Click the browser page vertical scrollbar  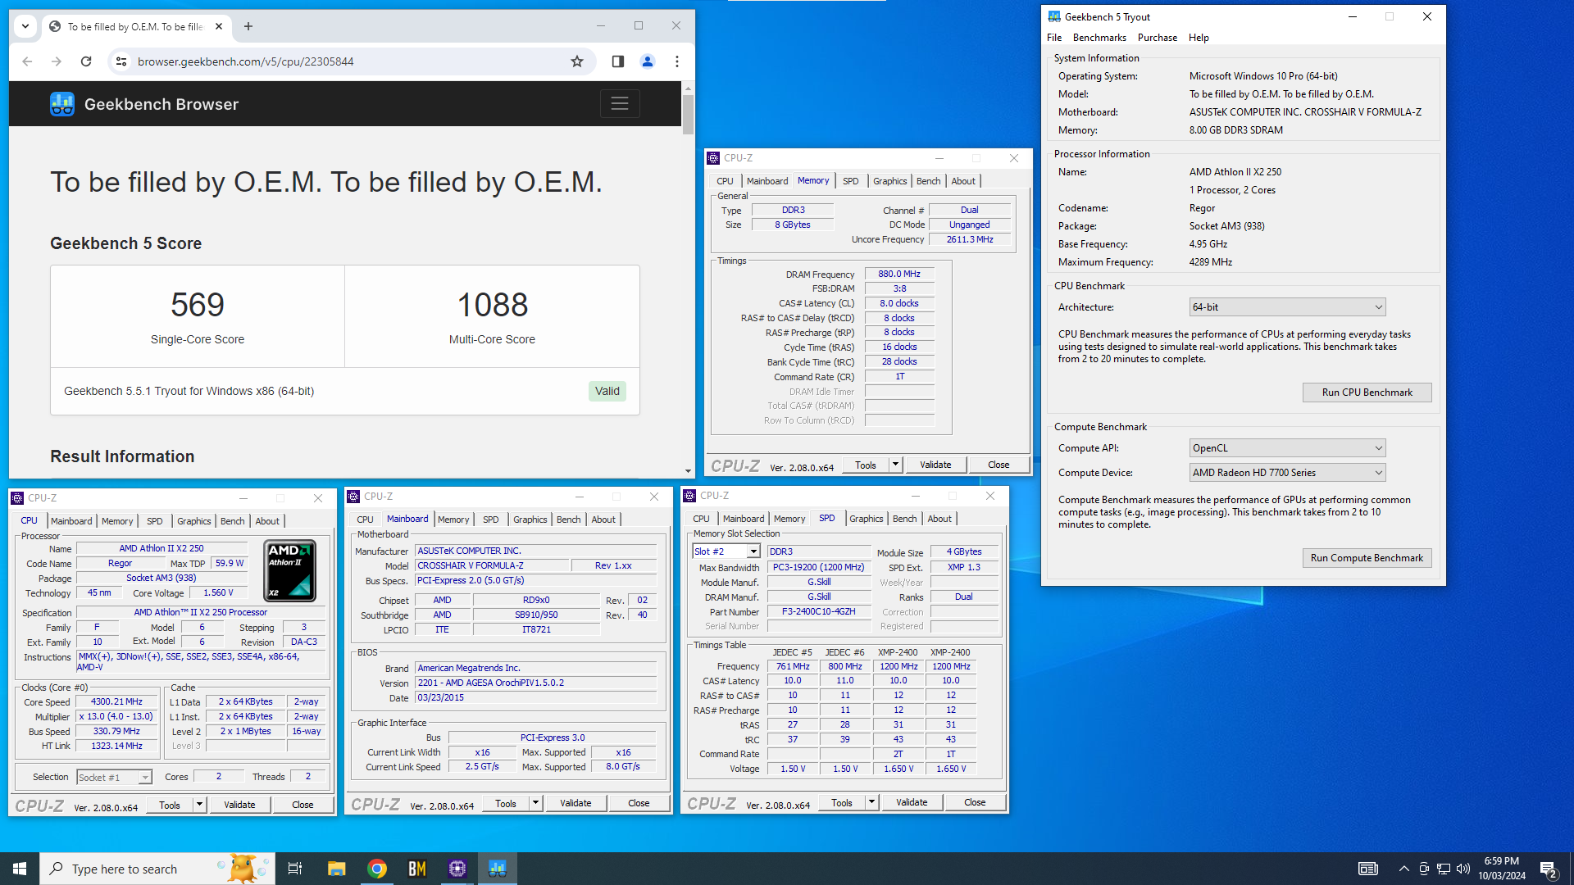tap(688, 115)
